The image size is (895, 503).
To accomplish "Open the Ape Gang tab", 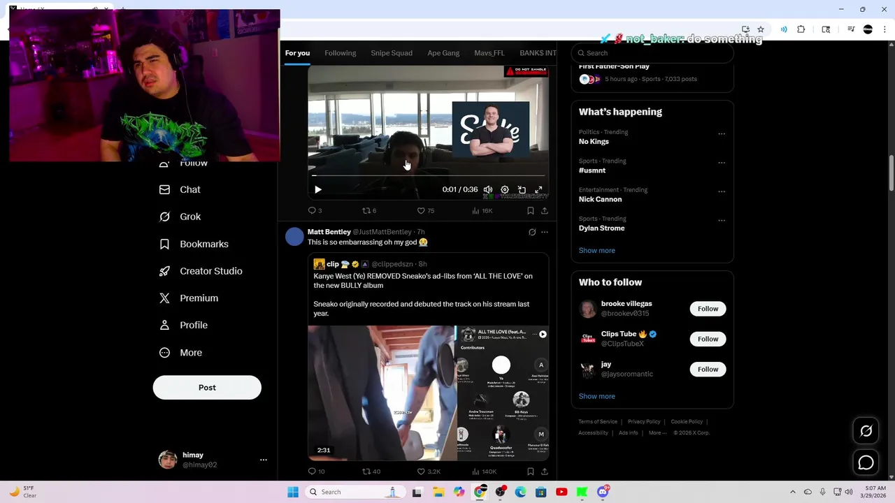I will (443, 53).
